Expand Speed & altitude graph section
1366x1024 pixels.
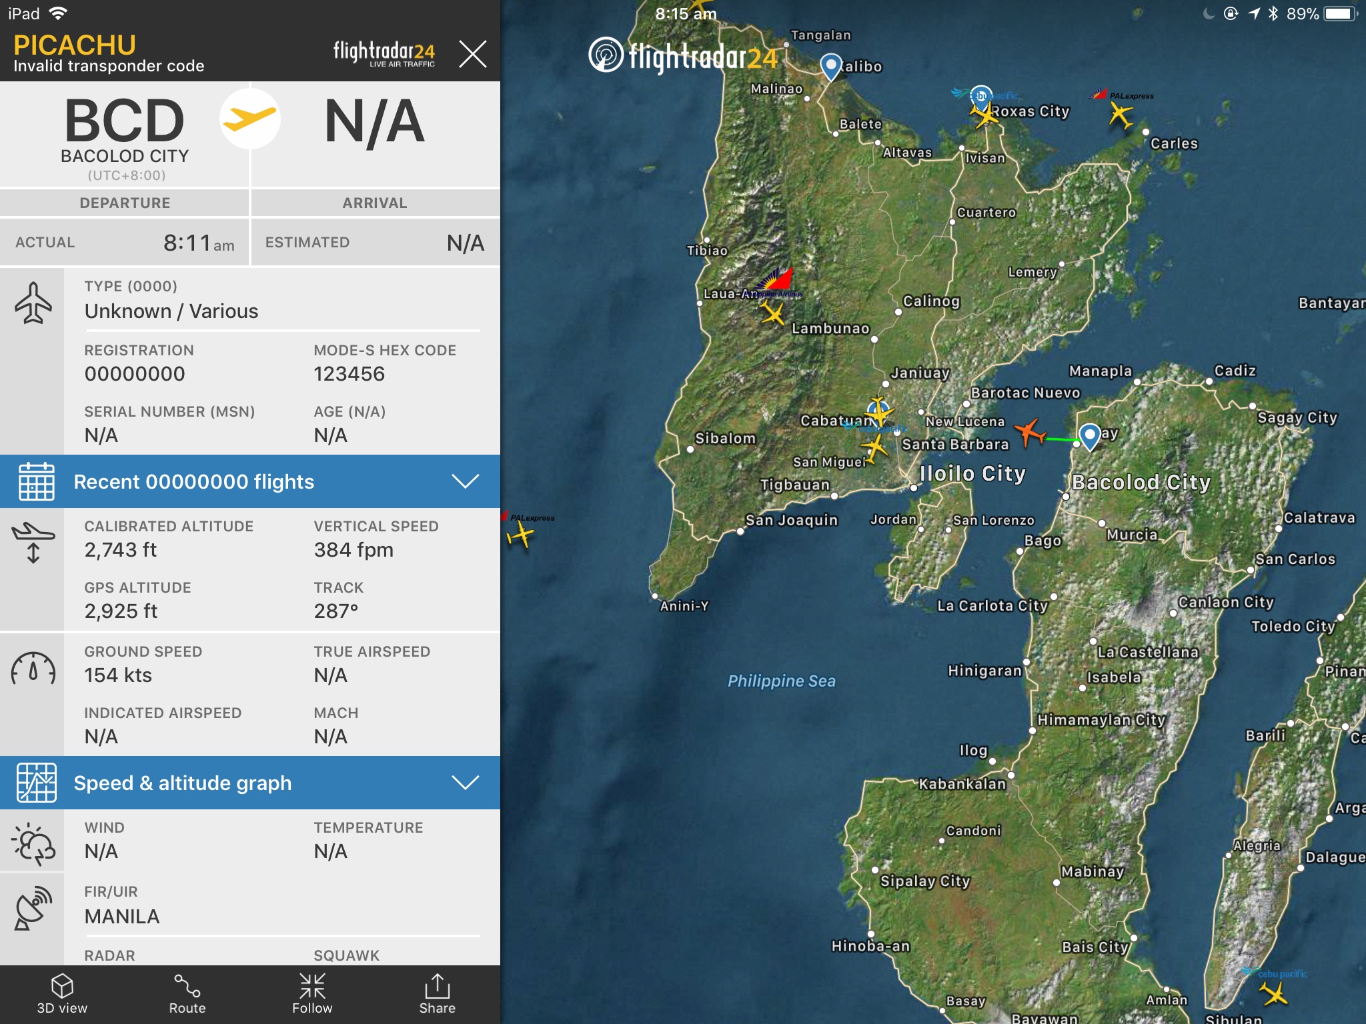tap(183, 783)
